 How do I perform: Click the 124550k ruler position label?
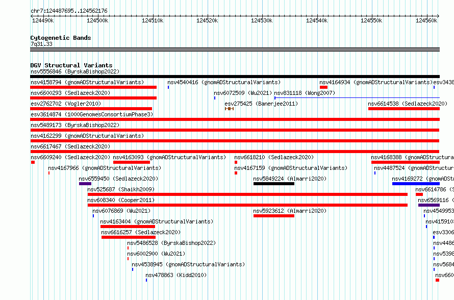[x=371, y=20]
